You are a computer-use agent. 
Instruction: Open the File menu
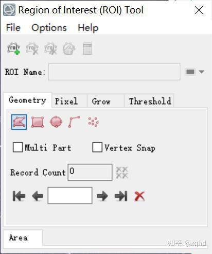click(13, 28)
